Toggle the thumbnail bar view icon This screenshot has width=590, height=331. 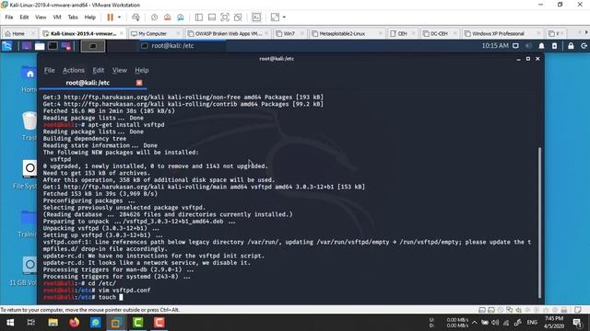pyautogui.click(x=212, y=17)
